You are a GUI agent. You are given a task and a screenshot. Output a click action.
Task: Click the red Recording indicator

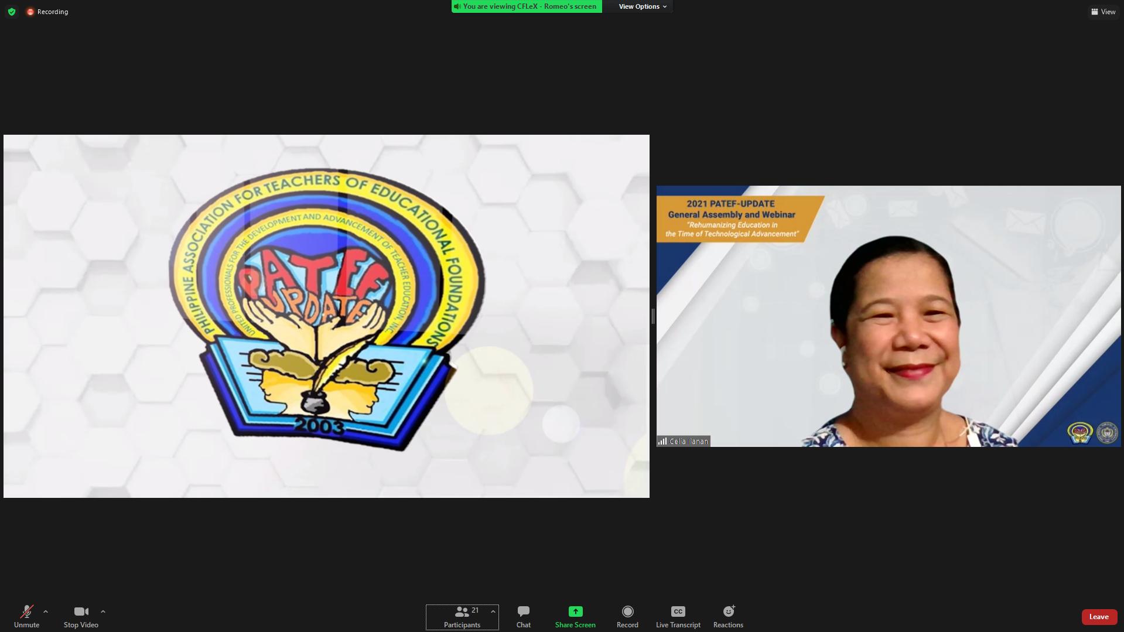47,12
